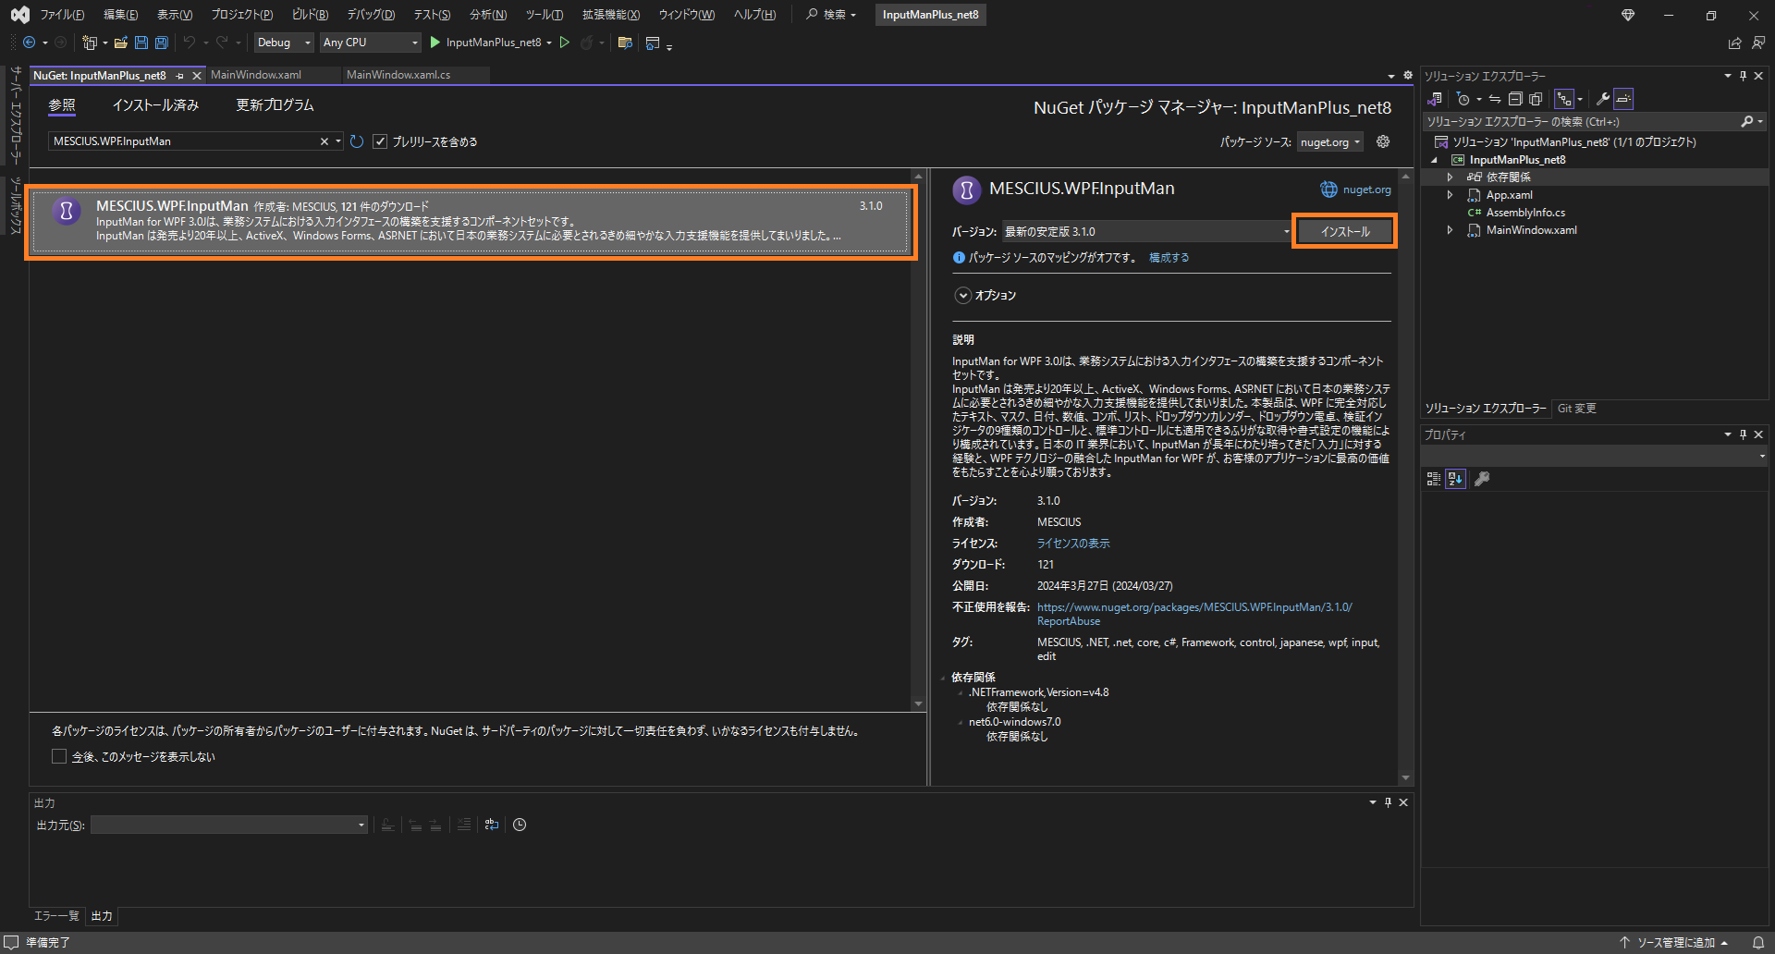Click the search magnifier icon in Solution Explorer

1746,121
